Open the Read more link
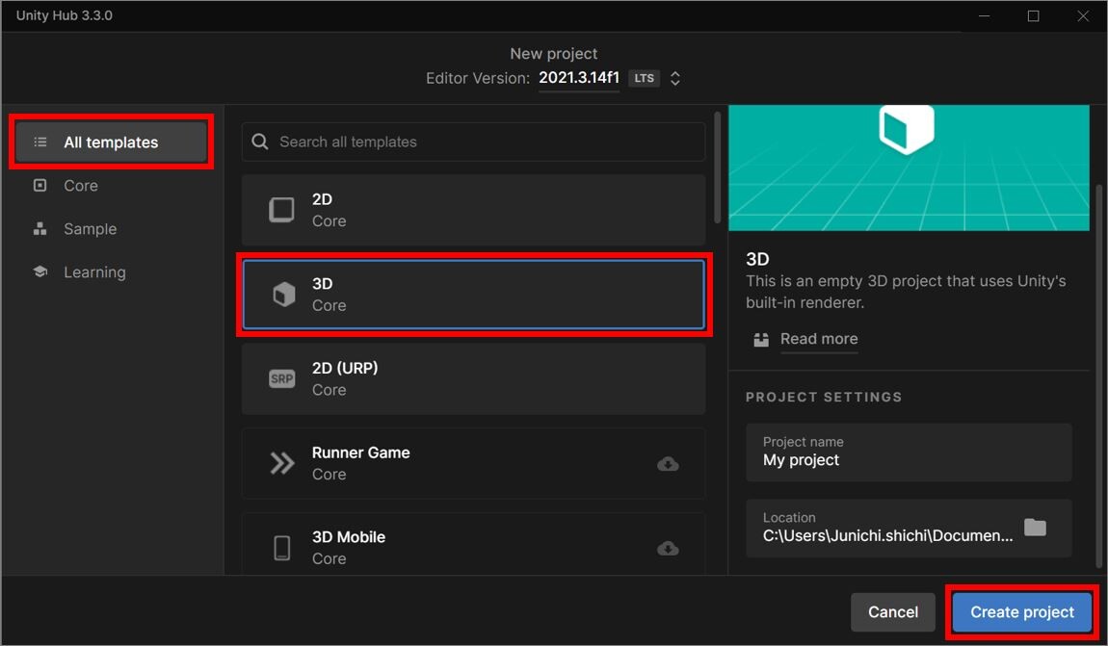The image size is (1108, 646). [x=819, y=339]
